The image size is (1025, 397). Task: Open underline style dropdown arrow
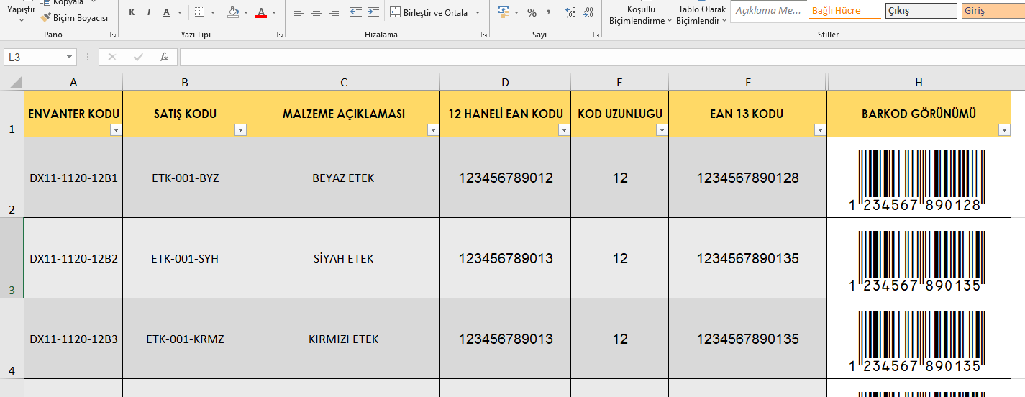pos(180,12)
